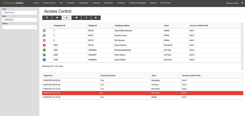245x116 pixels.
Task: Click the stop square button
Action: (x=77, y=18)
